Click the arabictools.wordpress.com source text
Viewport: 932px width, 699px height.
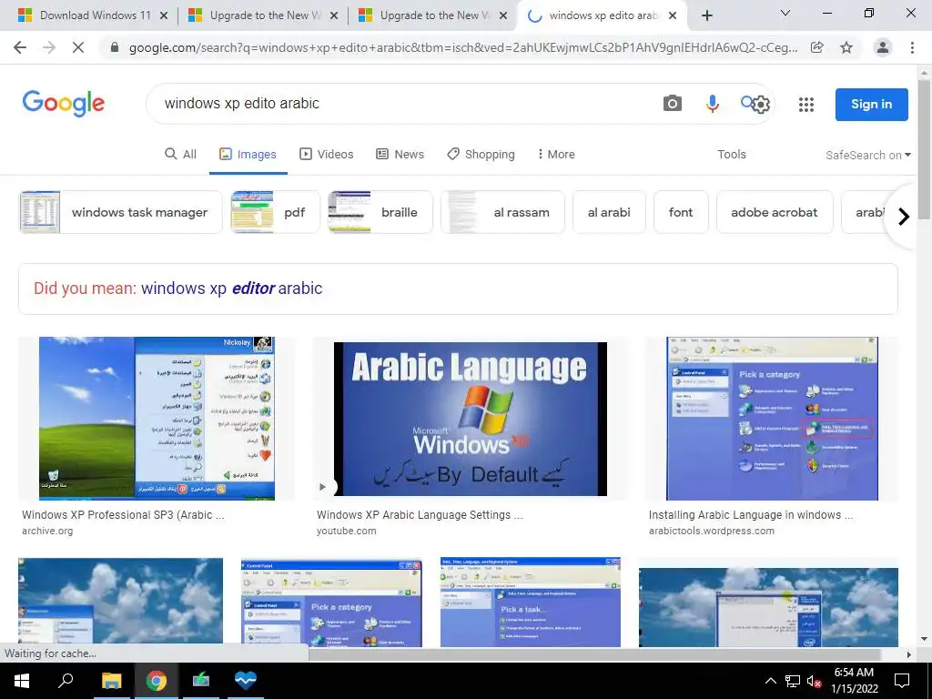pyautogui.click(x=712, y=531)
